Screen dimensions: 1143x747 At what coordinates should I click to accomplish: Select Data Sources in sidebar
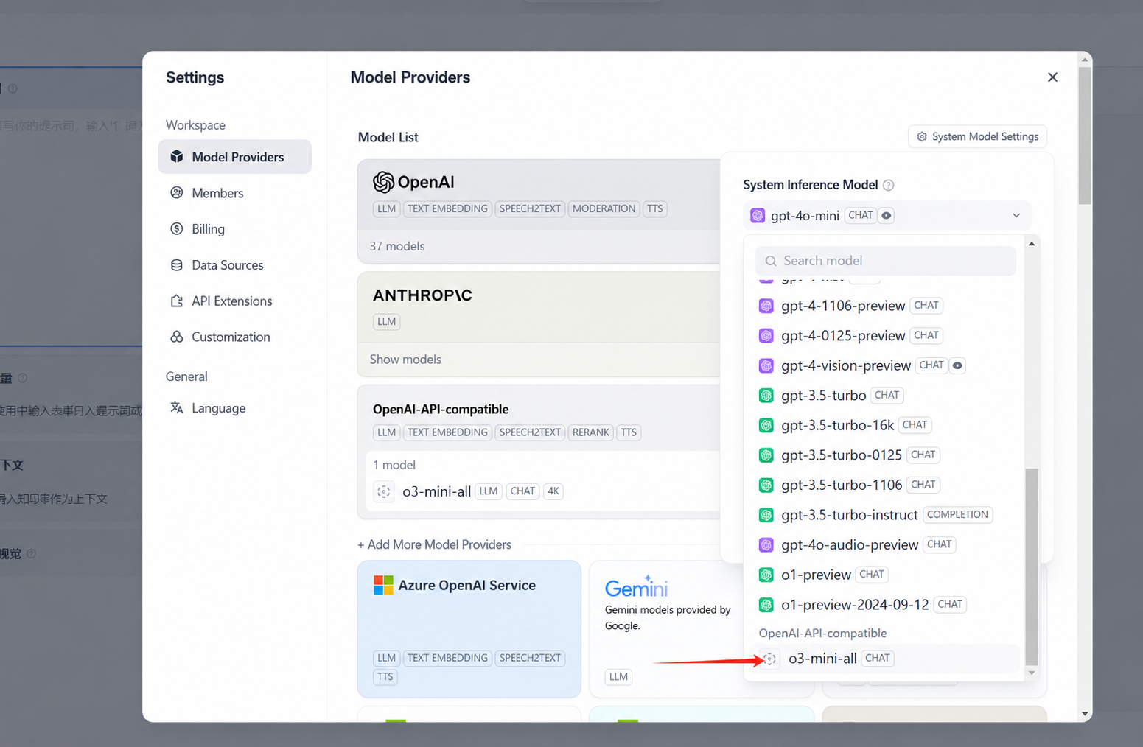tap(235, 264)
